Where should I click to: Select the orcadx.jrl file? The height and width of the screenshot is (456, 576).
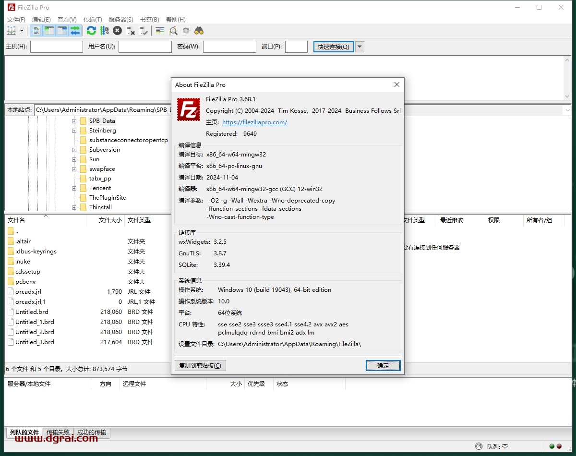pos(86,292)
